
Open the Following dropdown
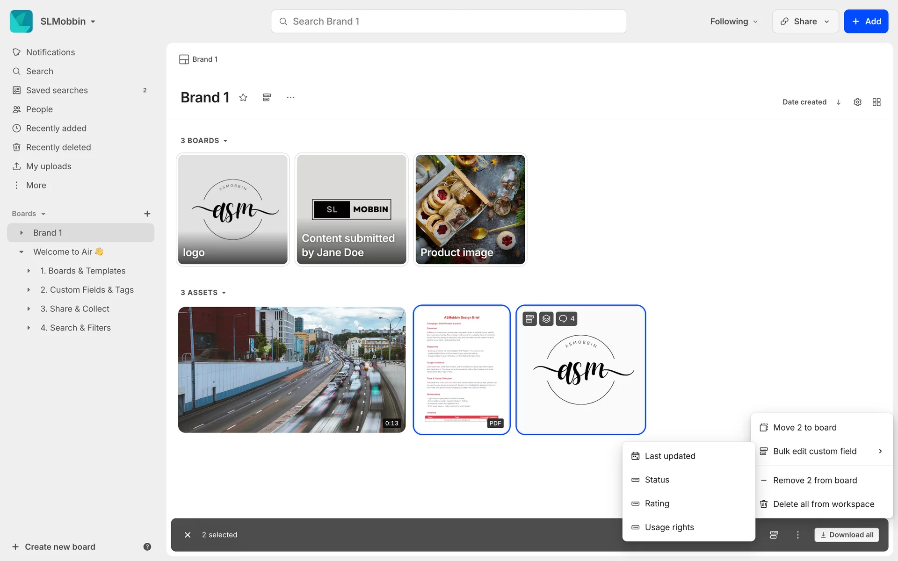click(x=733, y=22)
